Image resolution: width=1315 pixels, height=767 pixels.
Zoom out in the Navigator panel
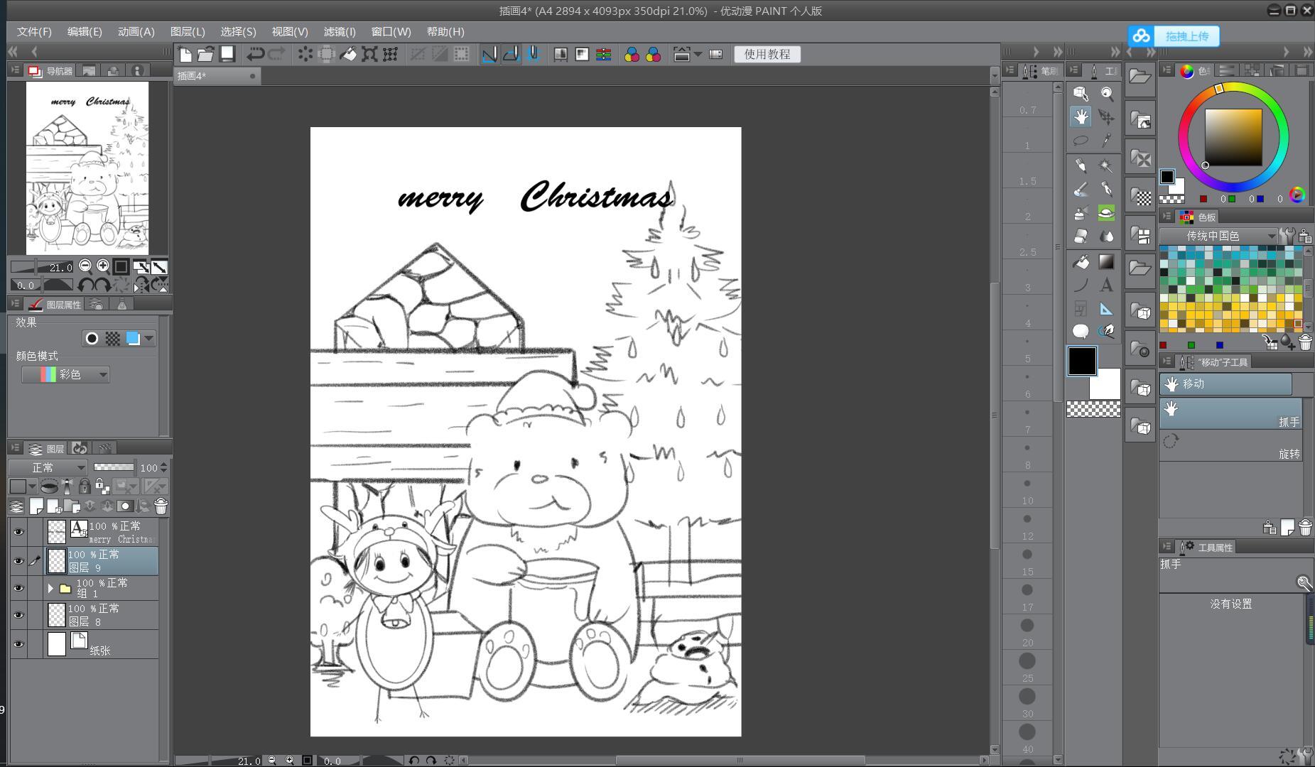click(85, 266)
